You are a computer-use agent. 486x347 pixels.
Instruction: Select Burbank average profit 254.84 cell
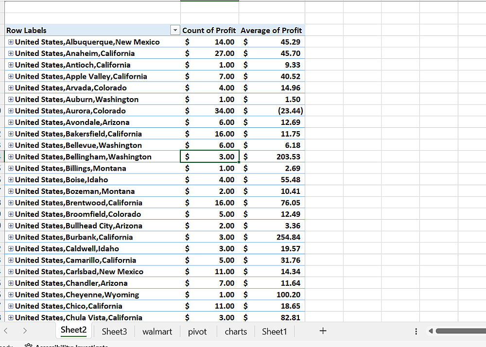(x=272, y=237)
